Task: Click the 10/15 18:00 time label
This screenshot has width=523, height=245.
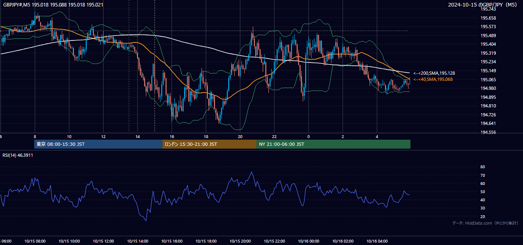Action: tap(206, 241)
